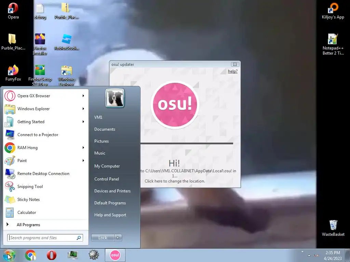Screen dimensions: 350x262
Task: Open the Purble_Plac folder on desktop
Action: 13,42
